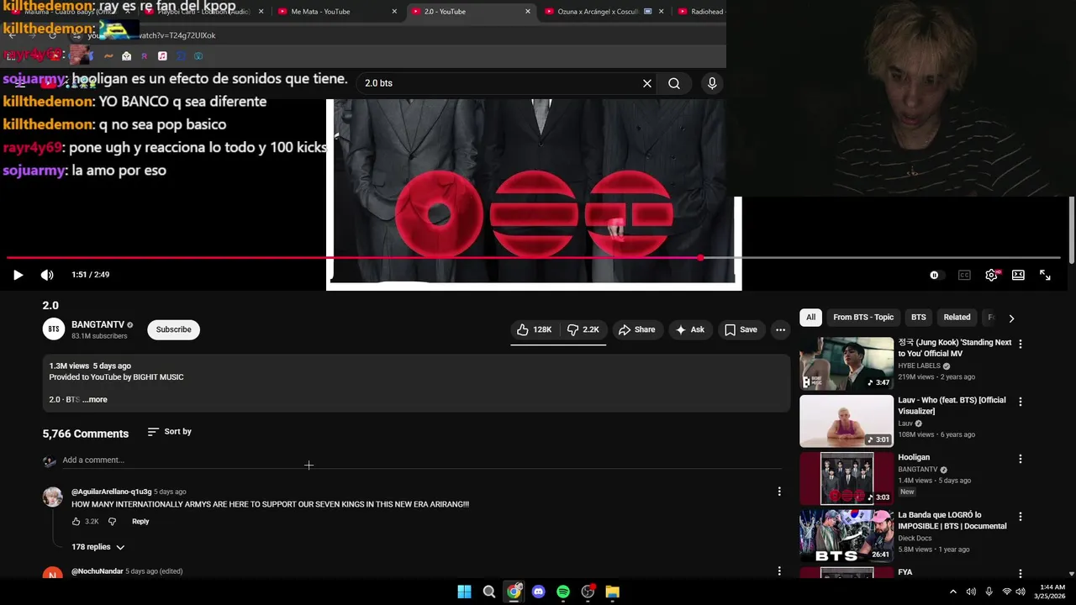Open the Ask button
1076x605 pixels.
pyautogui.click(x=690, y=329)
